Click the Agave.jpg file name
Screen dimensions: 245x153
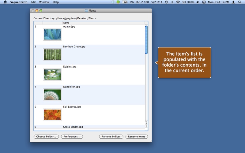point(69,27)
